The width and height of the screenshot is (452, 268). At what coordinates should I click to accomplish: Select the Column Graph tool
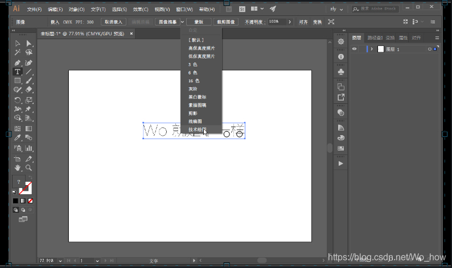pos(29,148)
